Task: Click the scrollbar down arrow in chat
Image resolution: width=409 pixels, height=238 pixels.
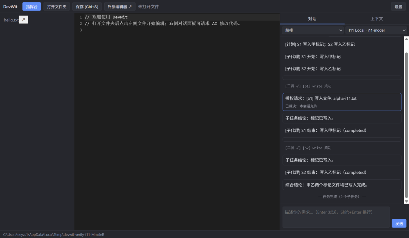Action: (x=406, y=202)
